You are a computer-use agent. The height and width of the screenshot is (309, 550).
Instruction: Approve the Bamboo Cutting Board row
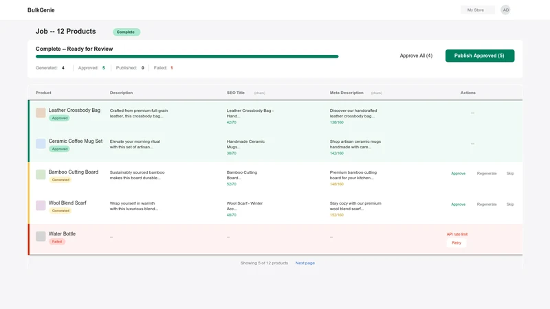tap(458, 174)
